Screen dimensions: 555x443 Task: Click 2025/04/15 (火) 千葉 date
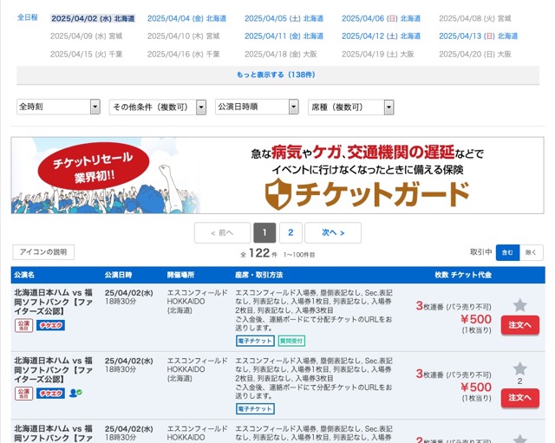(87, 54)
